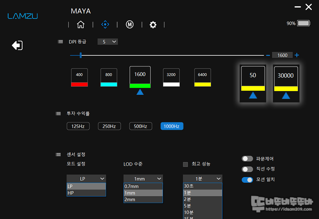Minimize the LAMZU window

(298, 7)
